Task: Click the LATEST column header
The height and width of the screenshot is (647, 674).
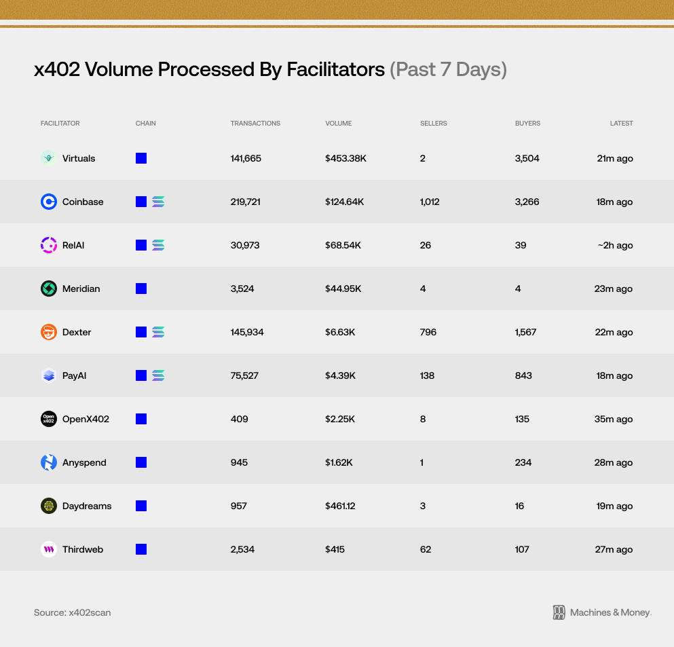Action: tap(621, 124)
